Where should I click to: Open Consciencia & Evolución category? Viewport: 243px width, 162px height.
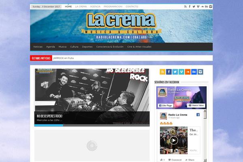110,47
